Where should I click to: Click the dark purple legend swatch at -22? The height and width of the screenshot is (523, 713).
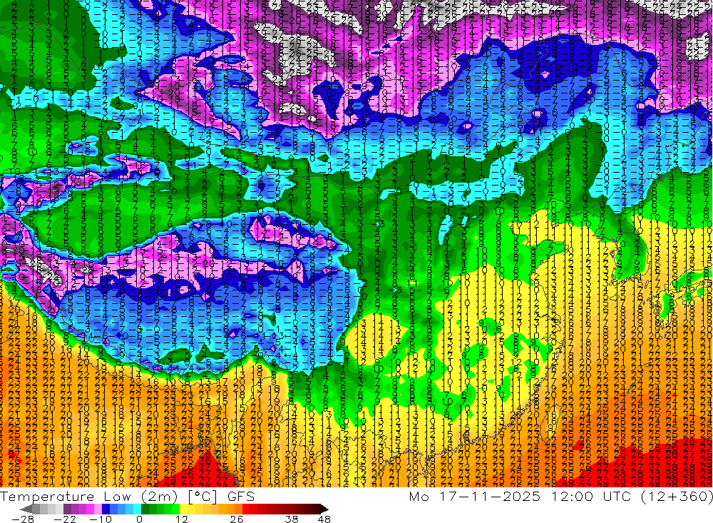[x=67, y=509]
